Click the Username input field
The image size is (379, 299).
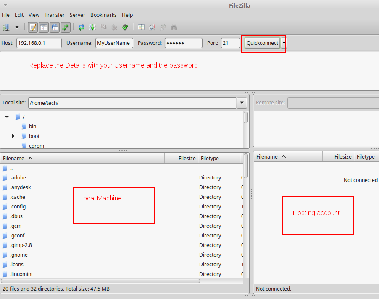pos(114,43)
